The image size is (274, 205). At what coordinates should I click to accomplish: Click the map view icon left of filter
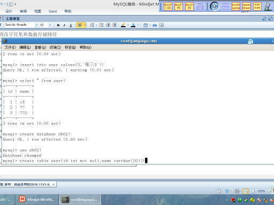click(x=219, y=191)
